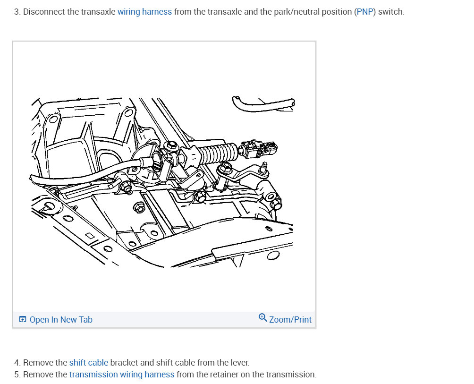
Task: Click the step number 5 label
Action: pyautogui.click(x=17, y=375)
